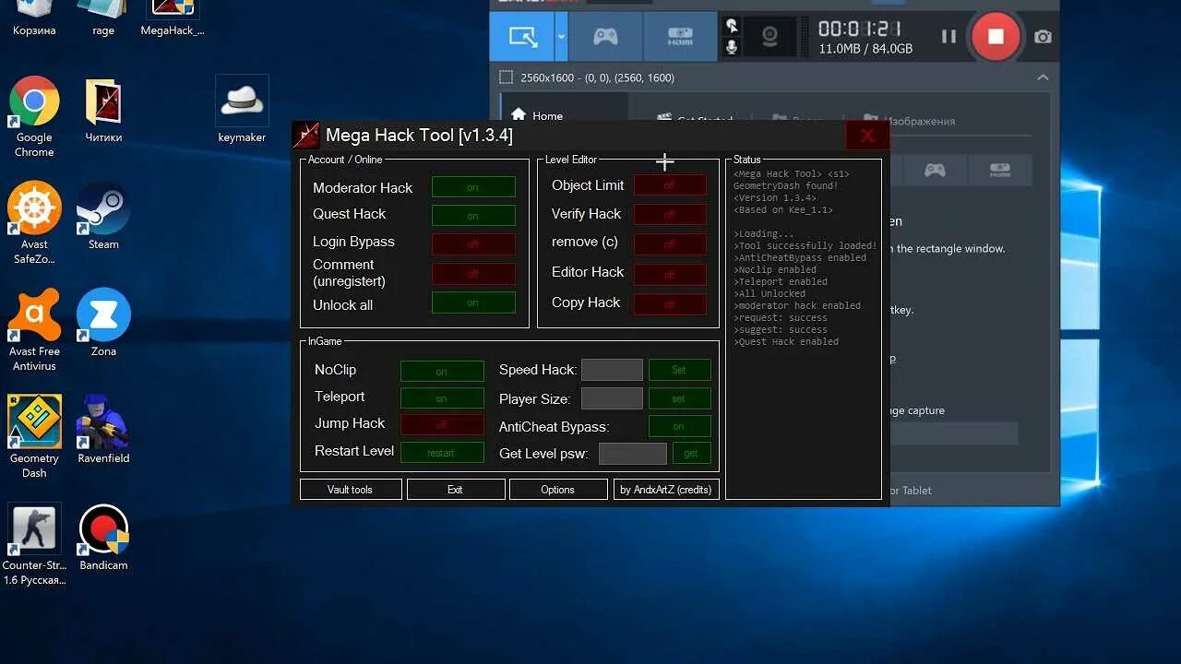This screenshot has width=1181, height=664.
Task: Toggle Bandicam webcam overlay icon
Action: click(x=769, y=37)
